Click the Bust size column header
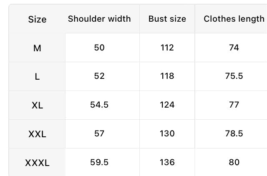This screenshot has height=176, width=267. tap(167, 19)
